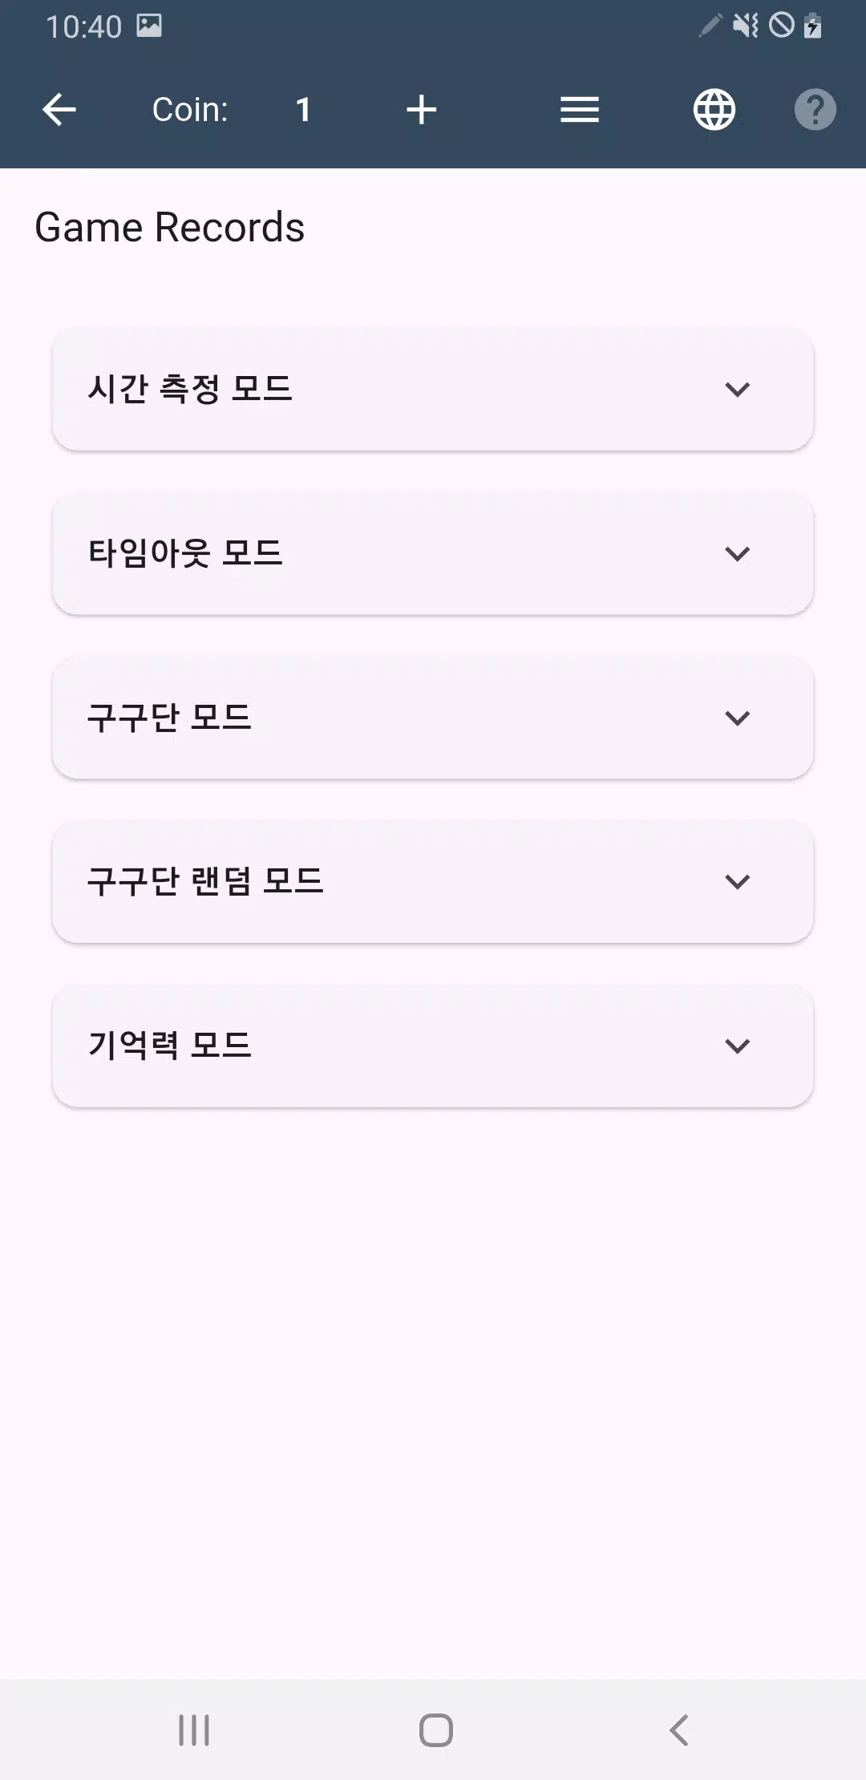This screenshot has width=866, height=1780.
Task: Expand the 기억력 모드 chevron
Action: 737,1046
